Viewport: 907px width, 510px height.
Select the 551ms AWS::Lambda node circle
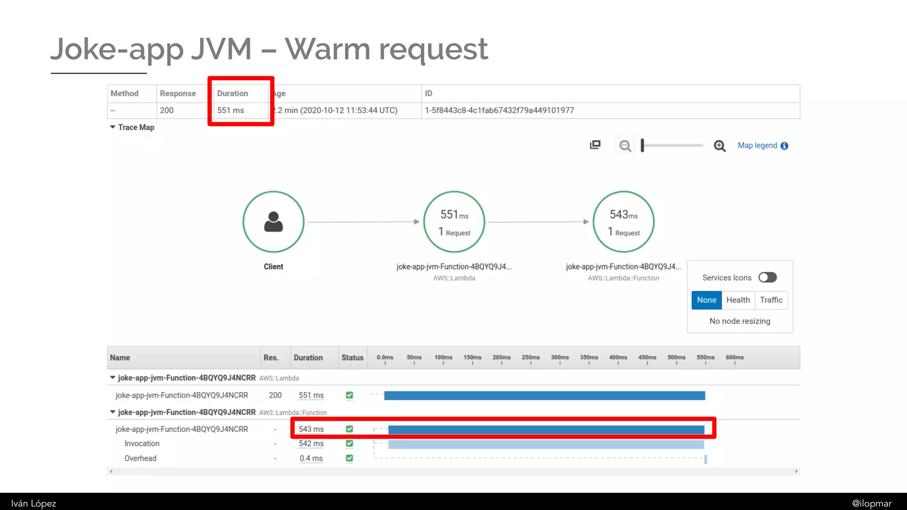pyautogui.click(x=454, y=222)
